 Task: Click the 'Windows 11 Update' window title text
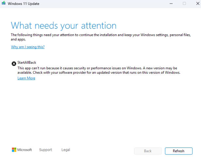click(x=23, y=4)
